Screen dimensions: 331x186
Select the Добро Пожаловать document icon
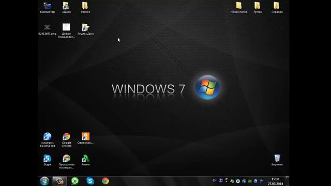coord(66,31)
